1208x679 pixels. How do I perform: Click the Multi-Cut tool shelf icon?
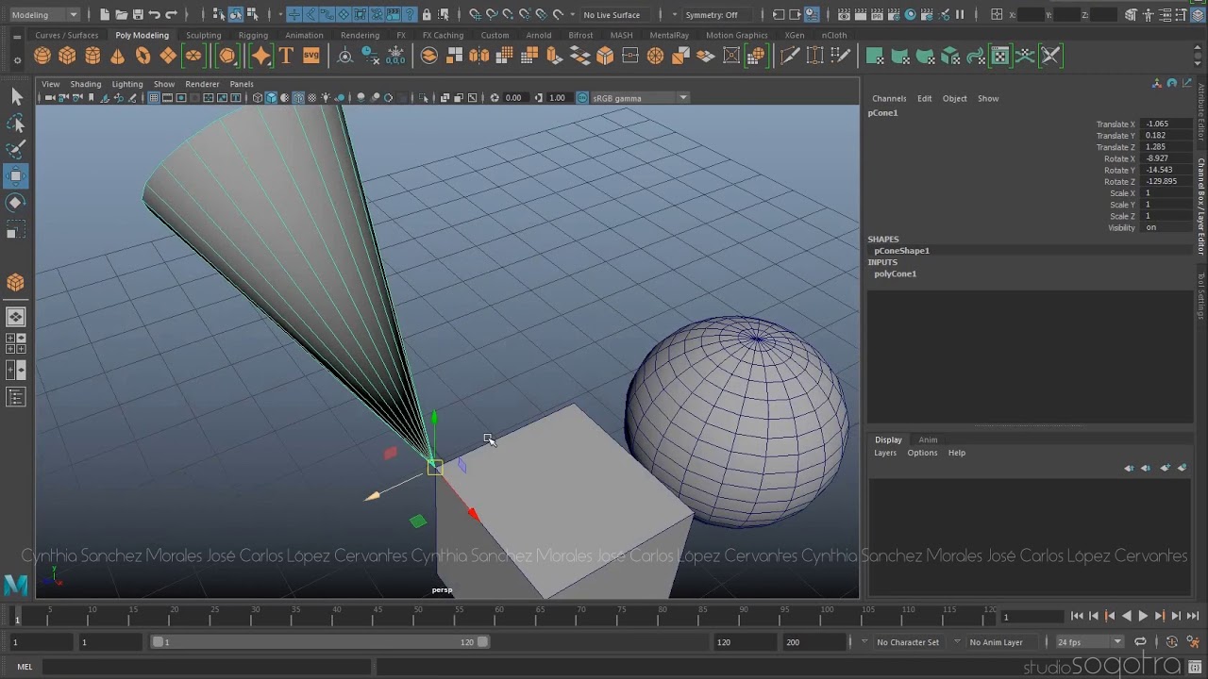[790, 57]
